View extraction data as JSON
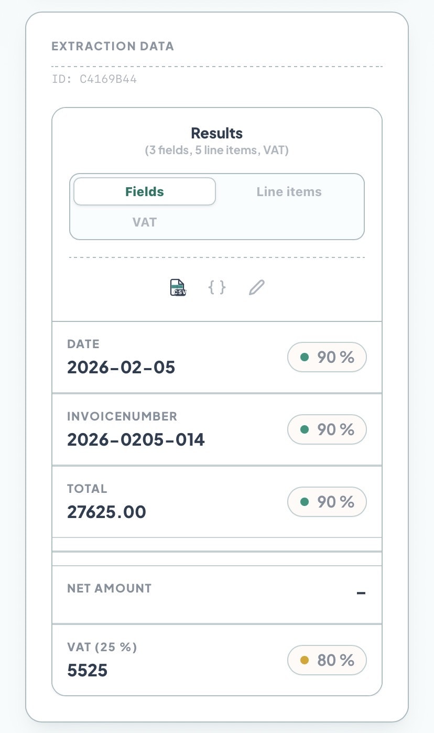The width and height of the screenshot is (434, 733). 218,287
